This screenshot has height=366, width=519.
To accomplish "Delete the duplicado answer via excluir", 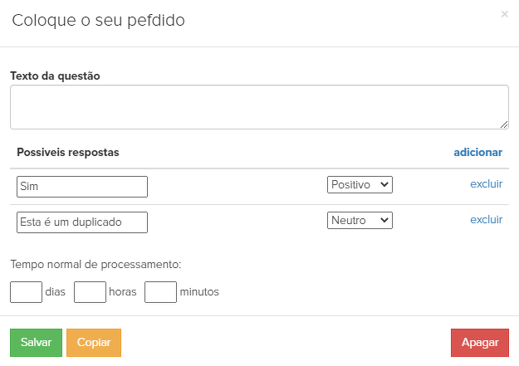I will [x=486, y=220].
